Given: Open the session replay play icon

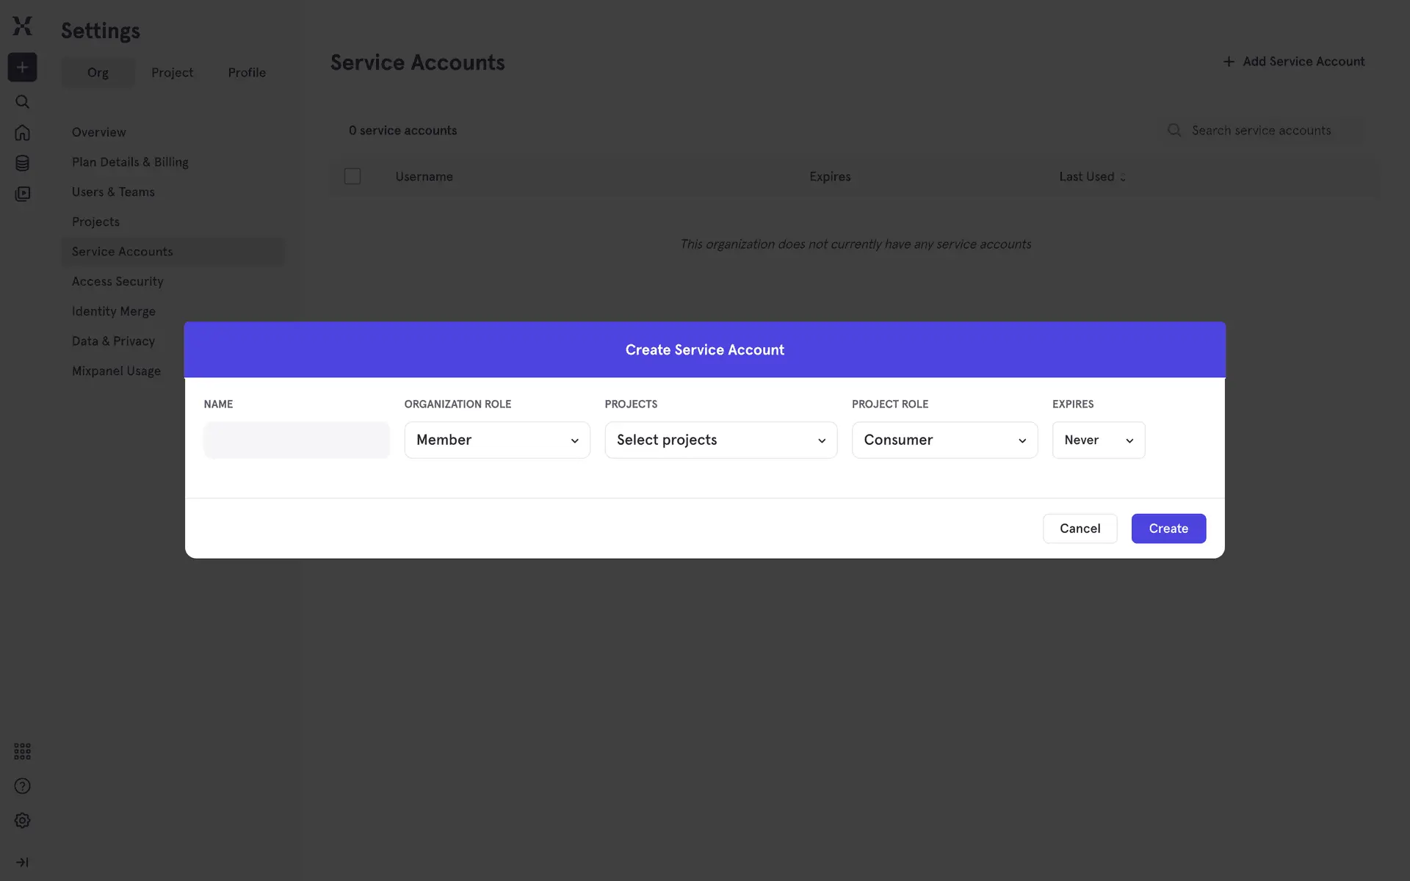Looking at the screenshot, I should coord(22,194).
